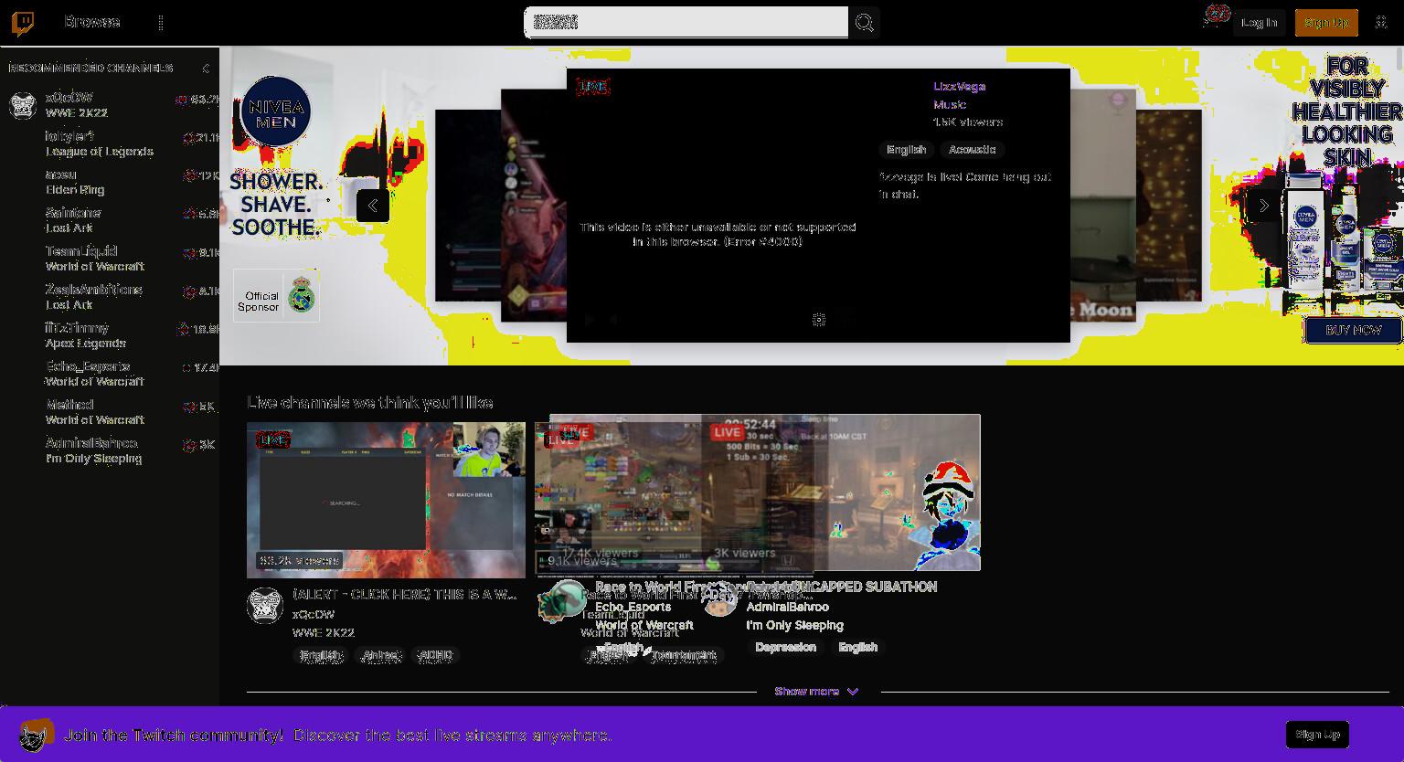Go to previous carousel stream arrow

click(373, 206)
